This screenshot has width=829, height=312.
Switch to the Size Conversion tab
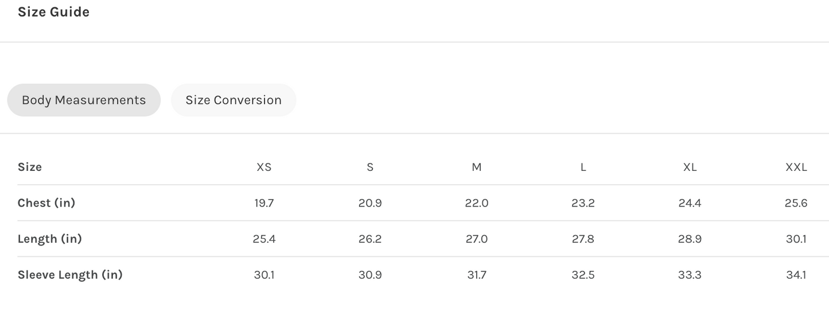pos(233,100)
